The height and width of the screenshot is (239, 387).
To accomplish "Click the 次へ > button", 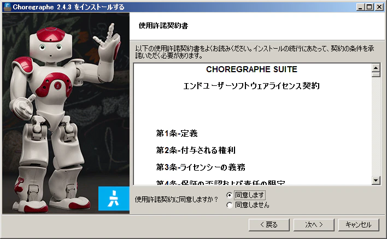I will click(314, 225).
